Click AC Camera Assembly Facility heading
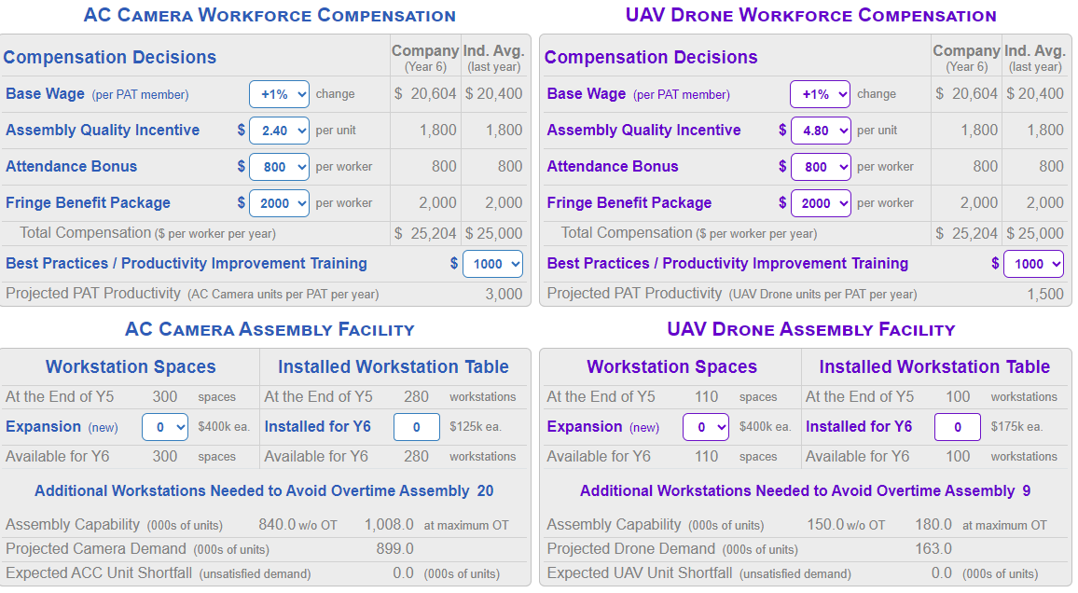The width and height of the screenshot is (1078, 593). (269, 329)
